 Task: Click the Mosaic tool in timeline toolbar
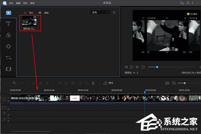(x=73, y=83)
